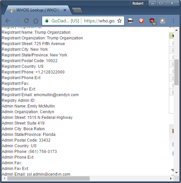The height and width of the screenshot is (183, 181).
Task: Click the Robert profile button
Action: pyautogui.click(x=138, y=3)
